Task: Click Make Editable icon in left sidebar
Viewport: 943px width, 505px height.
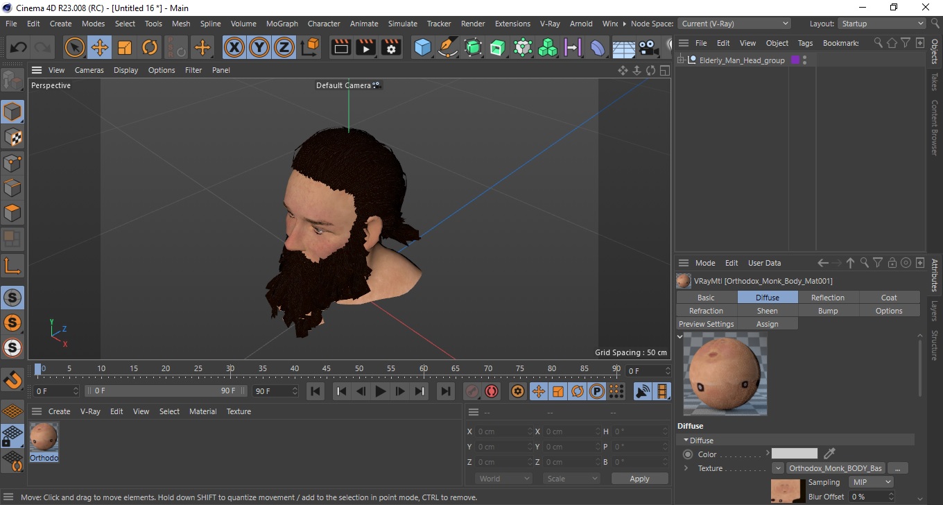Action: point(12,80)
